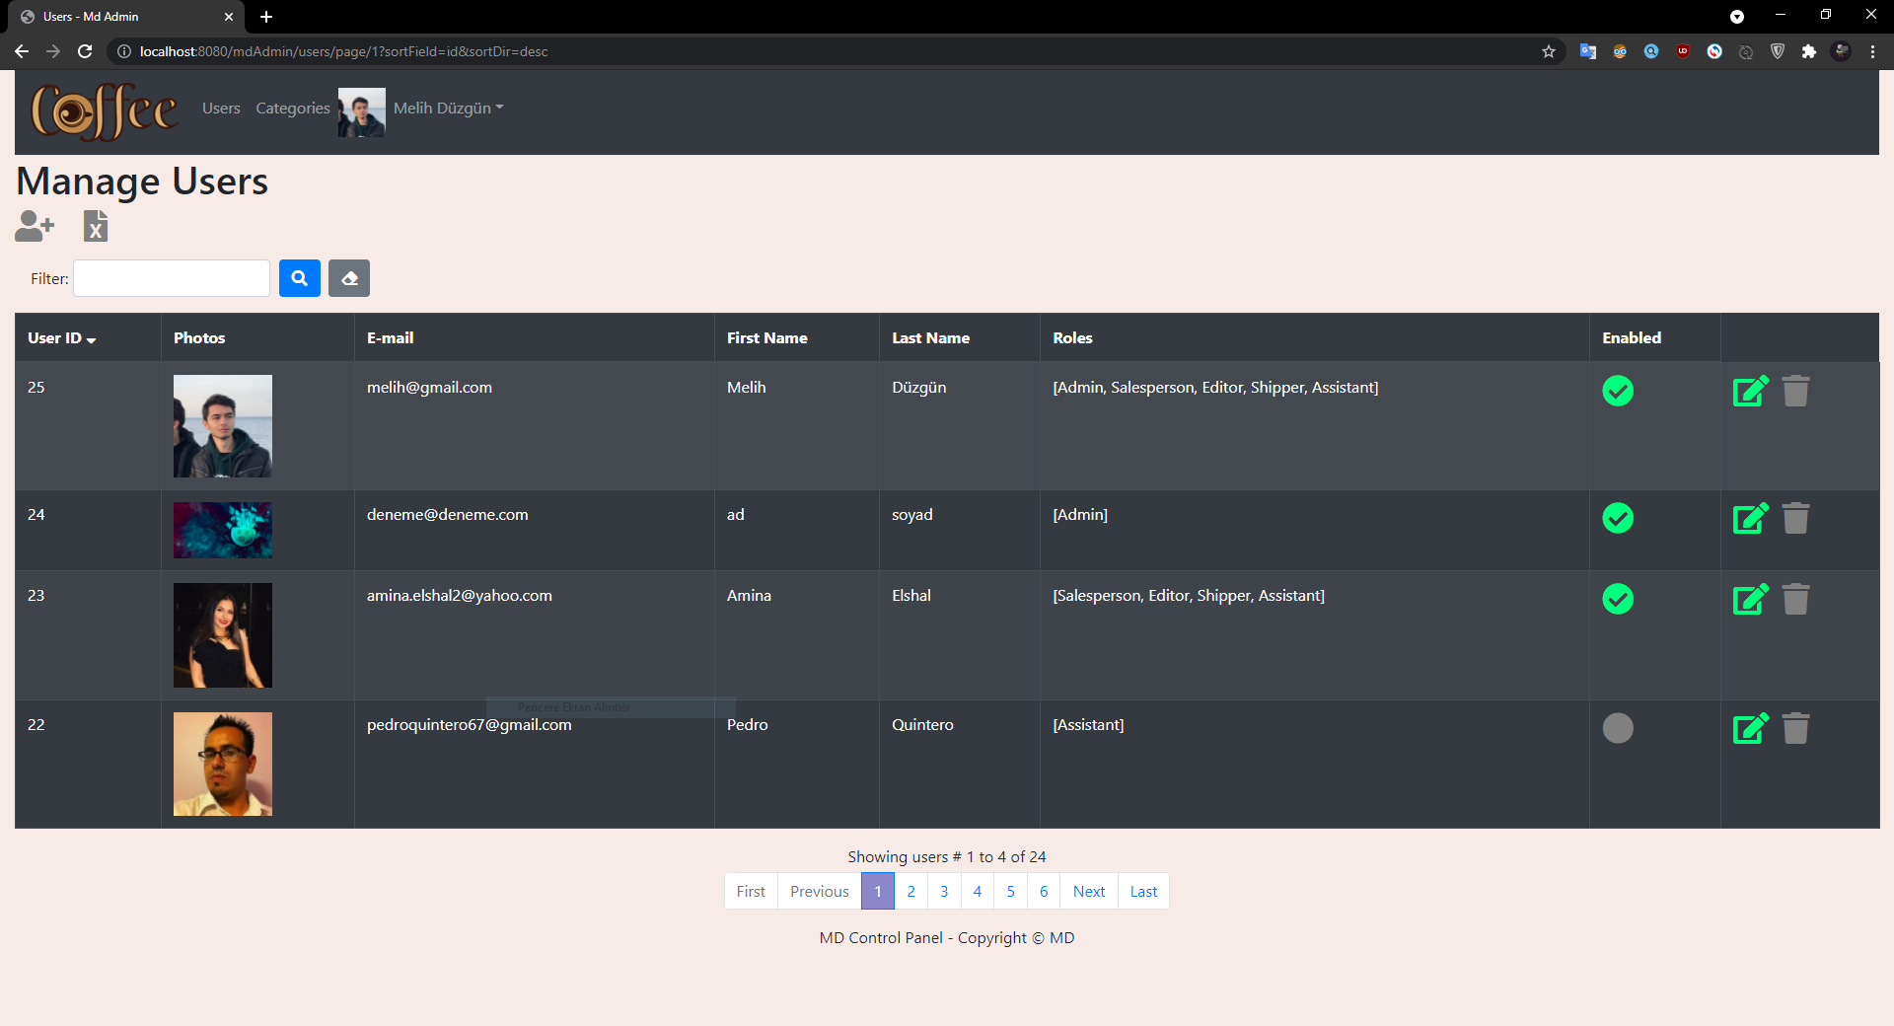
Task: Delete user deneme@deneme.com
Action: tap(1796, 518)
